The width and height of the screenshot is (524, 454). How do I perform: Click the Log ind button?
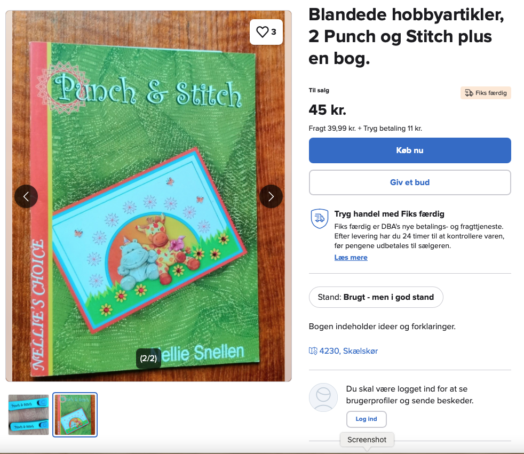click(366, 419)
